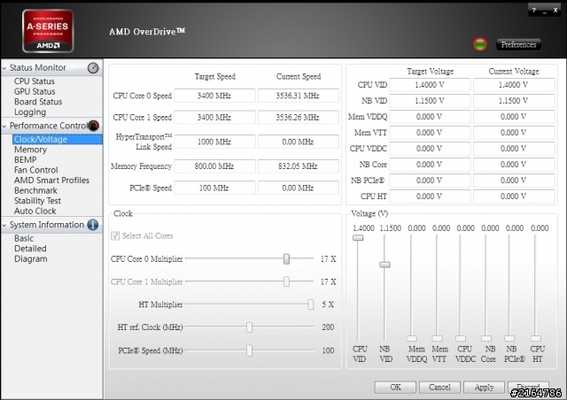This screenshot has height=400, width=567.
Task: Toggle the Select All Cores checkbox
Action: (115, 236)
